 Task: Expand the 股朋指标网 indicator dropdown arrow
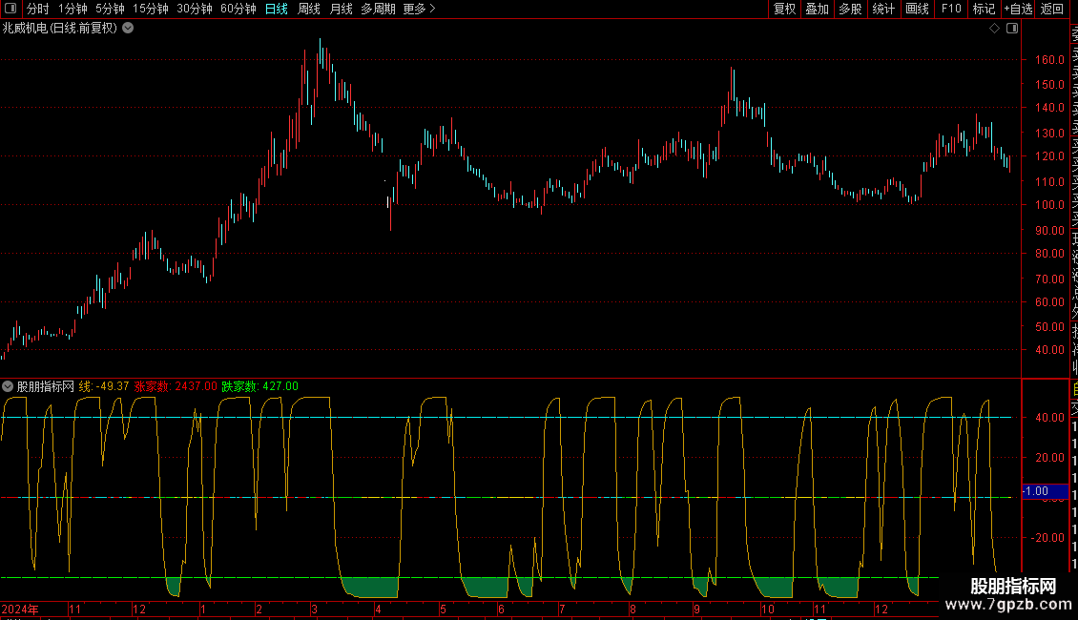[8, 386]
